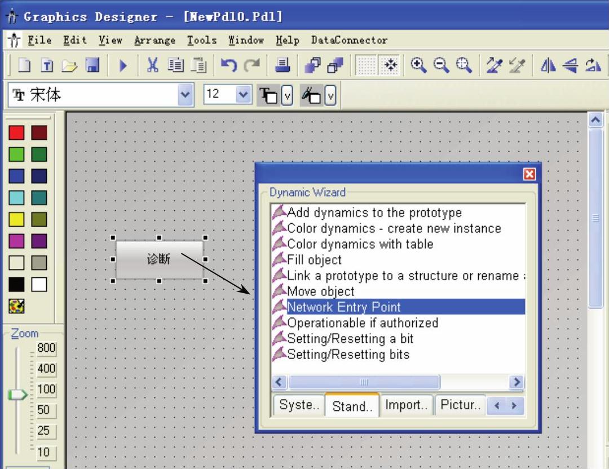
Task: Select Color dynamics with table wizard
Action: tap(360, 244)
